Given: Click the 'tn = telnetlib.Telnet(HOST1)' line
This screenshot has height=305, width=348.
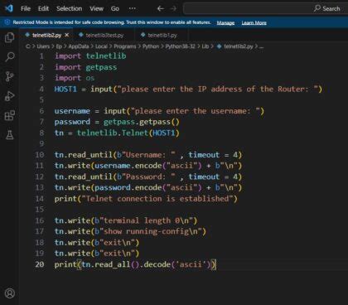Looking at the screenshot, I should click(x=117, y=133).
